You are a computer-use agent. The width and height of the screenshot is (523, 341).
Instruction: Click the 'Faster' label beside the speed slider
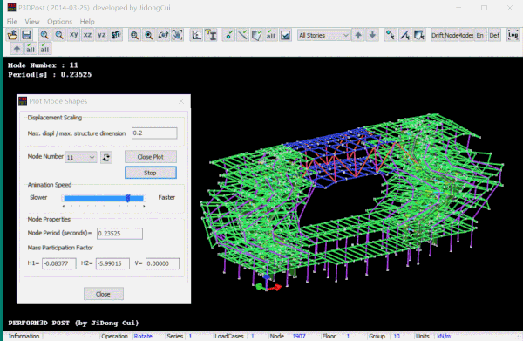(x=166, y=197)
